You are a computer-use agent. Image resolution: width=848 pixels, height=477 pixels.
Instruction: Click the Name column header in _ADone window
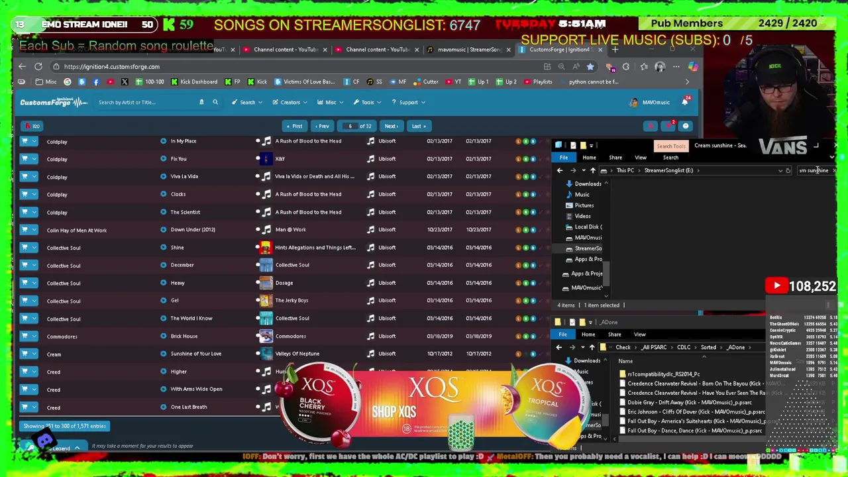[x=625, y=361]
